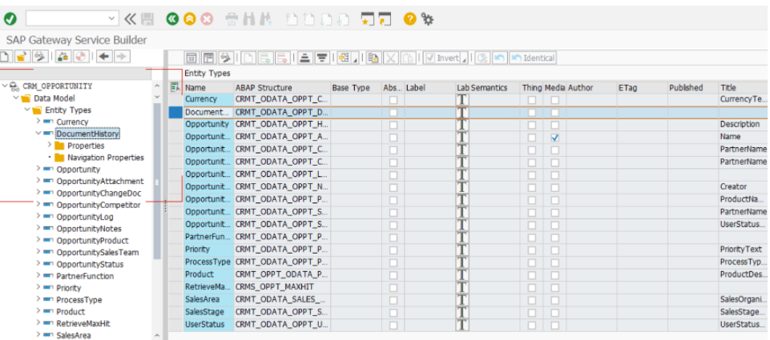Click the red Cancel X icon
Viewport: 770px width, 340px height.
pyautogui.click(x=207, y=19)
